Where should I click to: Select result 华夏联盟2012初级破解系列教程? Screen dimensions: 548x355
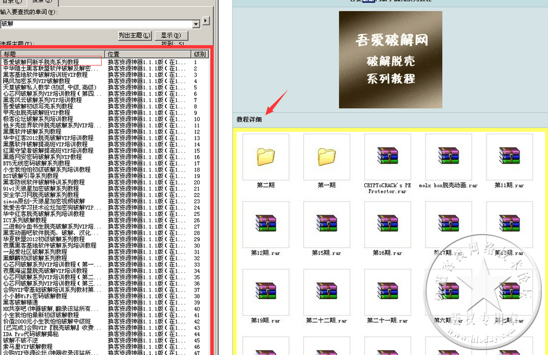click(x=44, y=239)
